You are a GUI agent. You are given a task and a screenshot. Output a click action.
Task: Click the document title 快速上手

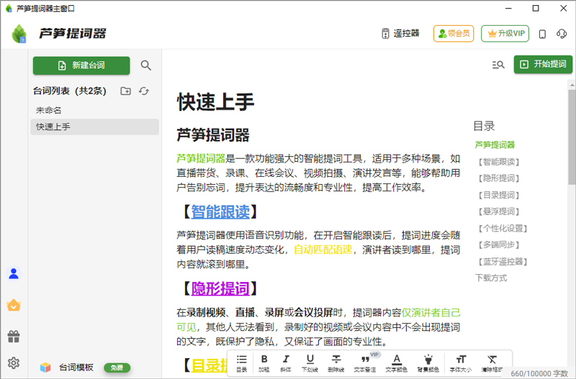tap(215, 101)
